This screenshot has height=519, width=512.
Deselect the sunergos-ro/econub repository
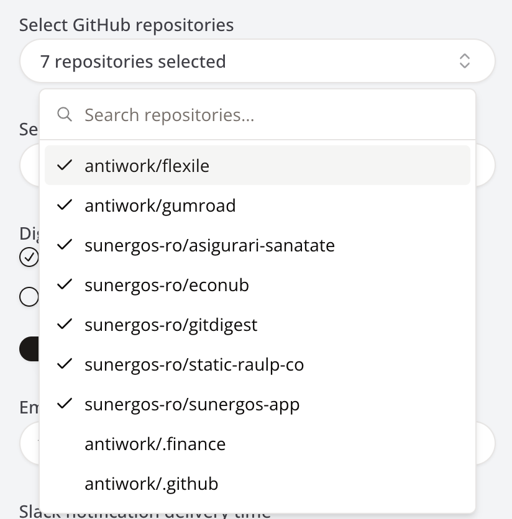pyautogui.click(x=167, y=285)
